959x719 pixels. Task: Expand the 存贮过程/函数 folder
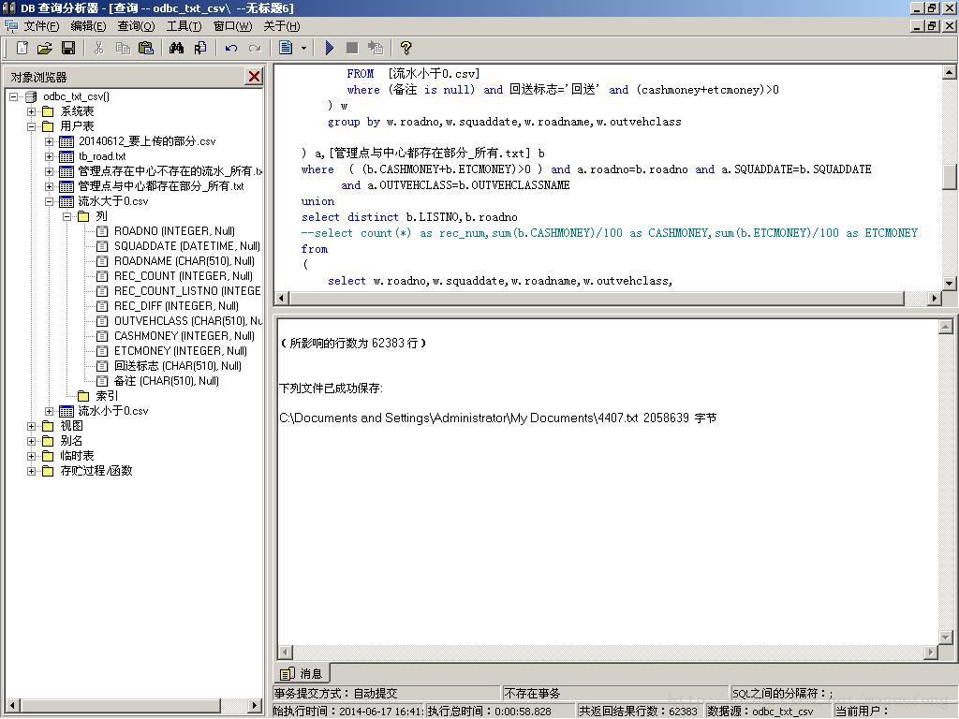[31, 472]
